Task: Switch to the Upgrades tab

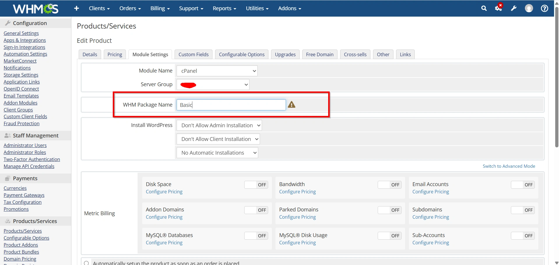Action: click(285, 54)
